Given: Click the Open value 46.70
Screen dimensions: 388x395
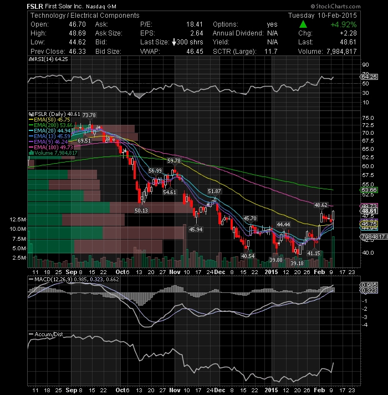Looking at the screenshot, I should [77, 24].
